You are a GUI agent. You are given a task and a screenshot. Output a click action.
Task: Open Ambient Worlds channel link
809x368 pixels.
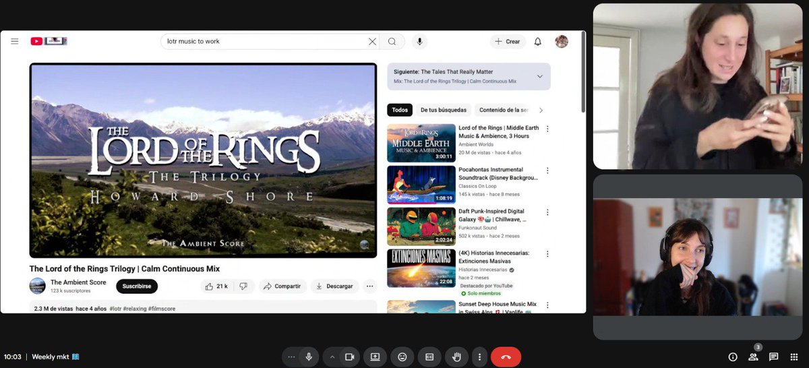click(477, 144)
